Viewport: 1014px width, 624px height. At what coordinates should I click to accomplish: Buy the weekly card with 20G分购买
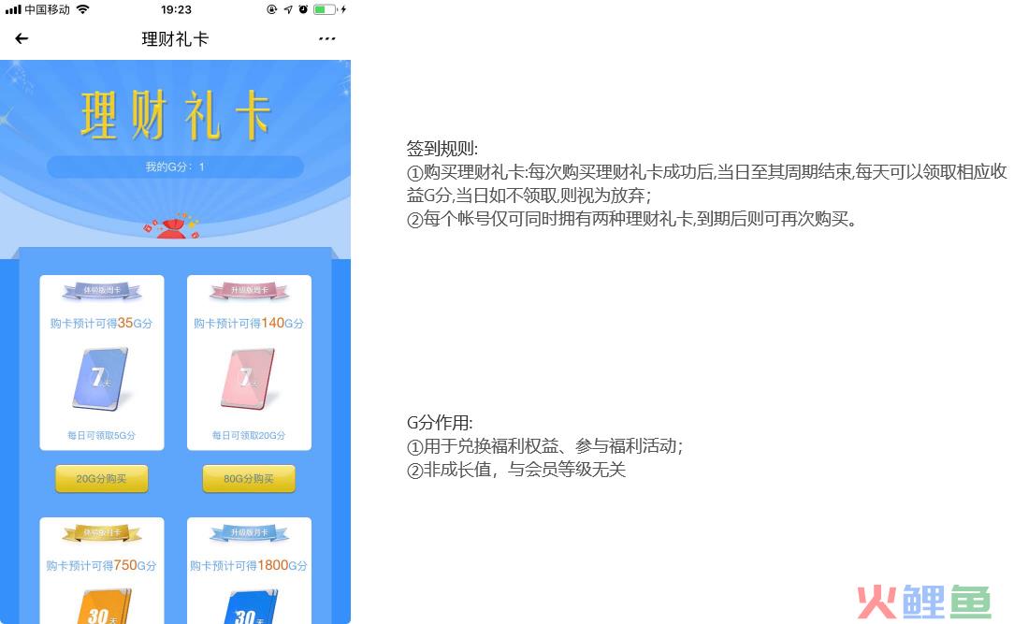click(102, 478)
